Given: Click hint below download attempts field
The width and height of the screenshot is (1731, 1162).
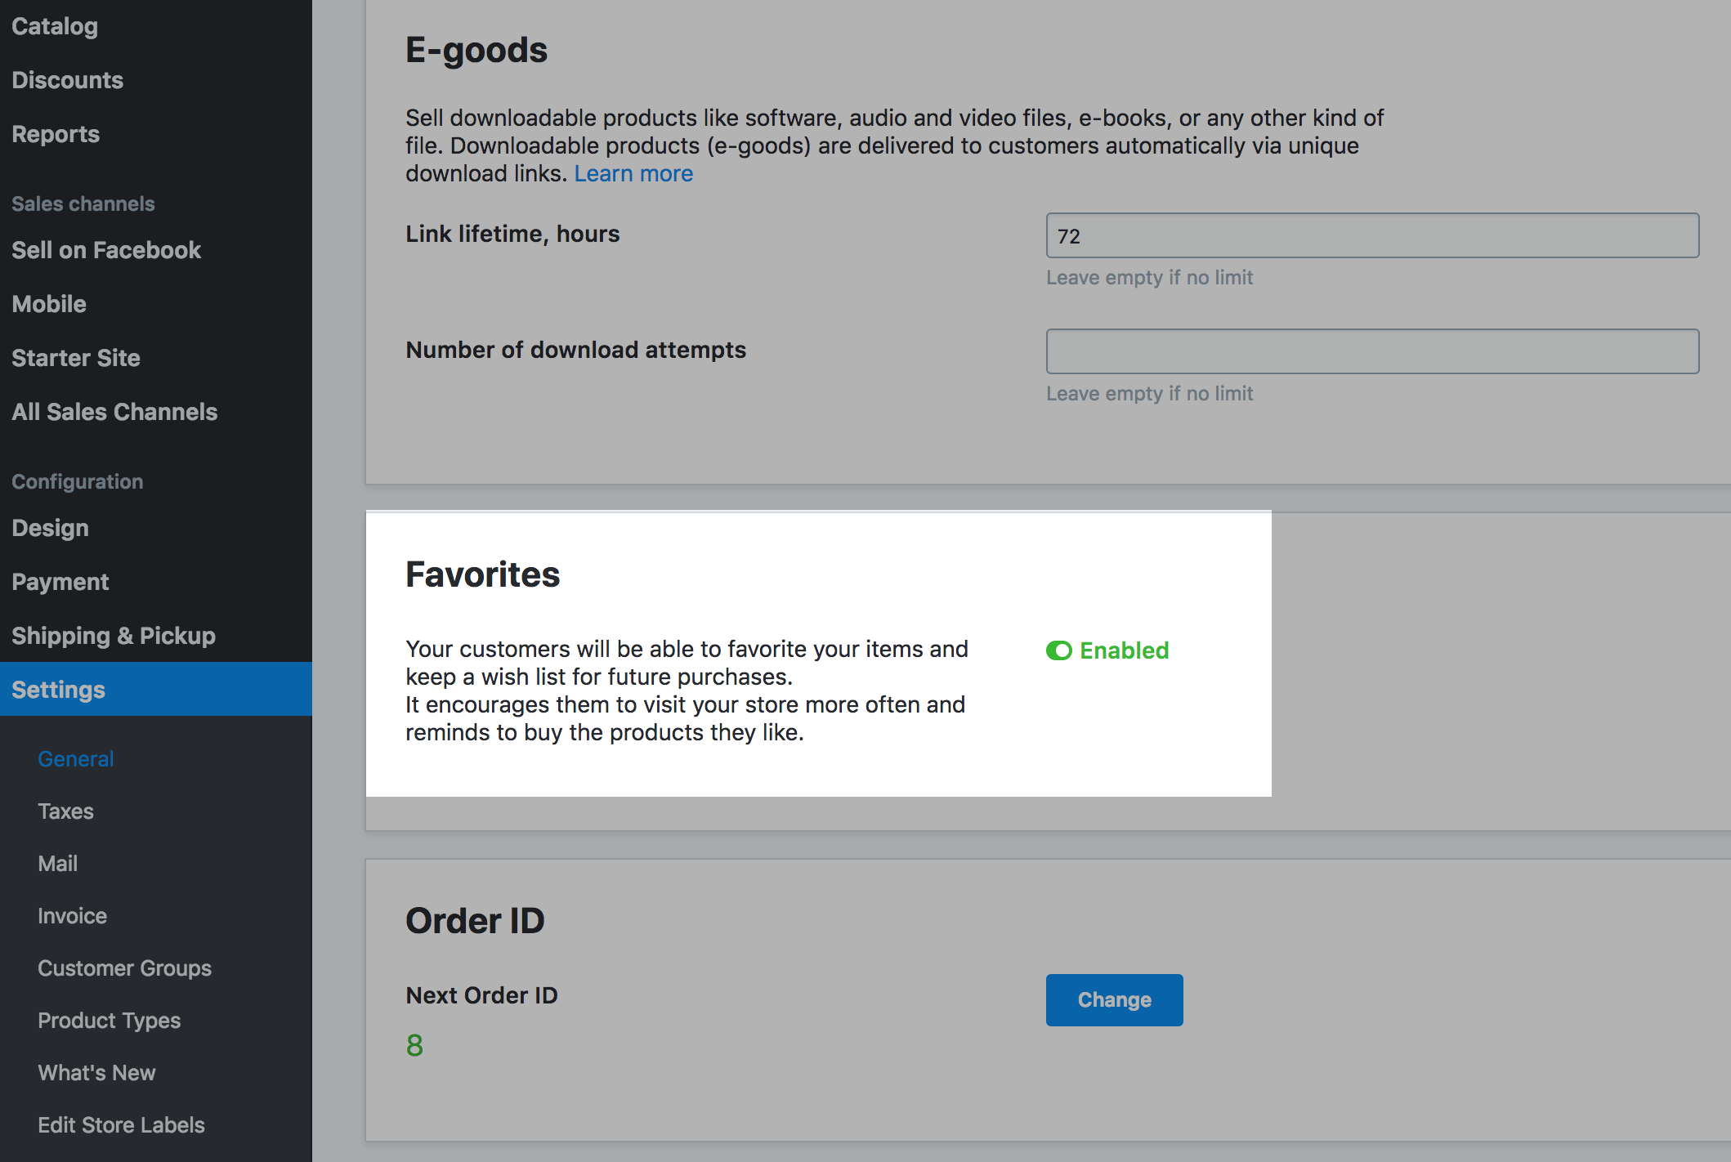Looking at the screenshot, I should pos(1149,394).
